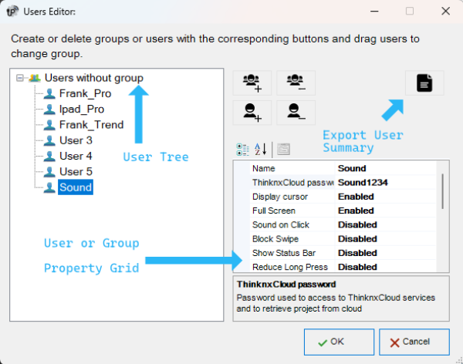Select the Frank_Pro user

pyautogui.click(x=85, y=93)
